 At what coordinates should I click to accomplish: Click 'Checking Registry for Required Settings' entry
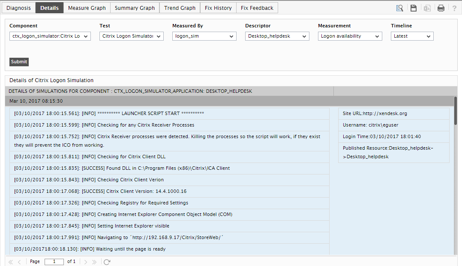tap(169, 203)
